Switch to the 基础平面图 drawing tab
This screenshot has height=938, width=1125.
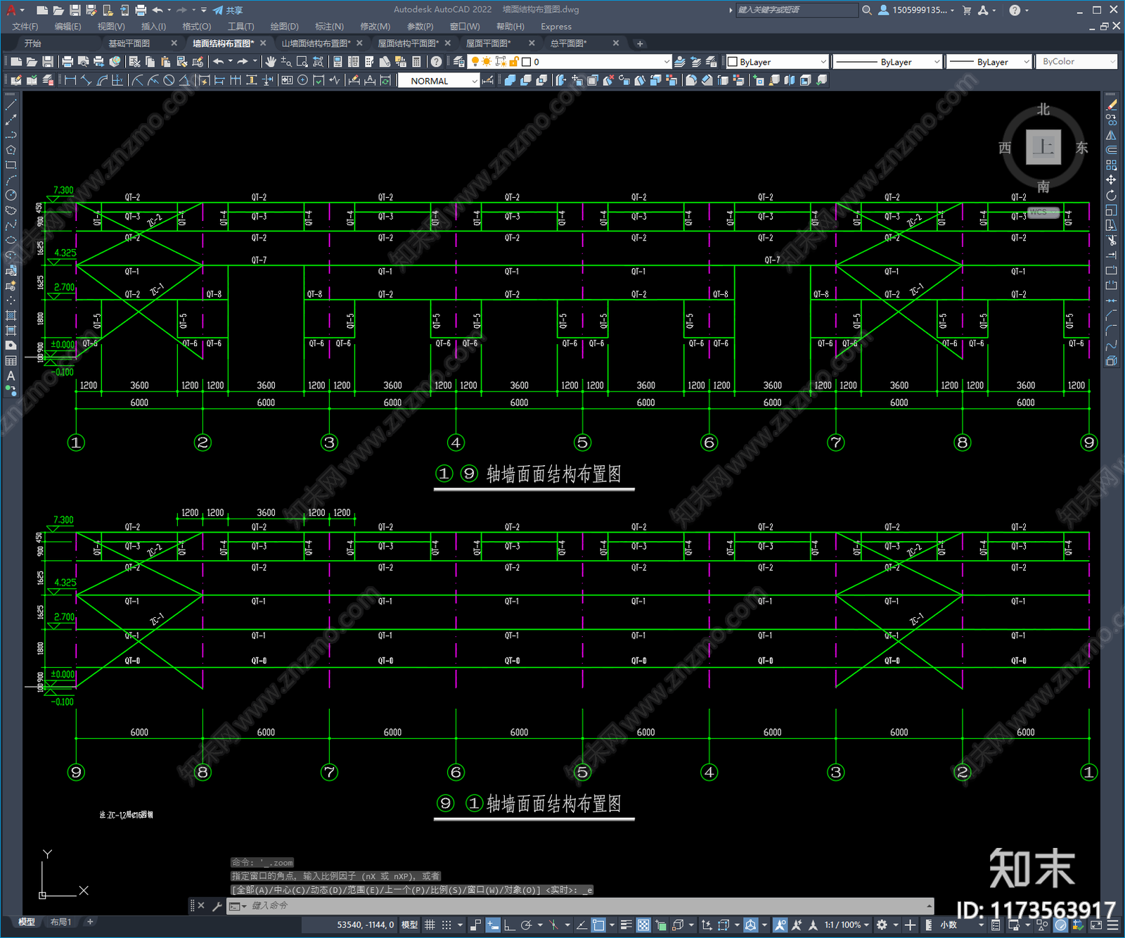click(x=129, y=43)
